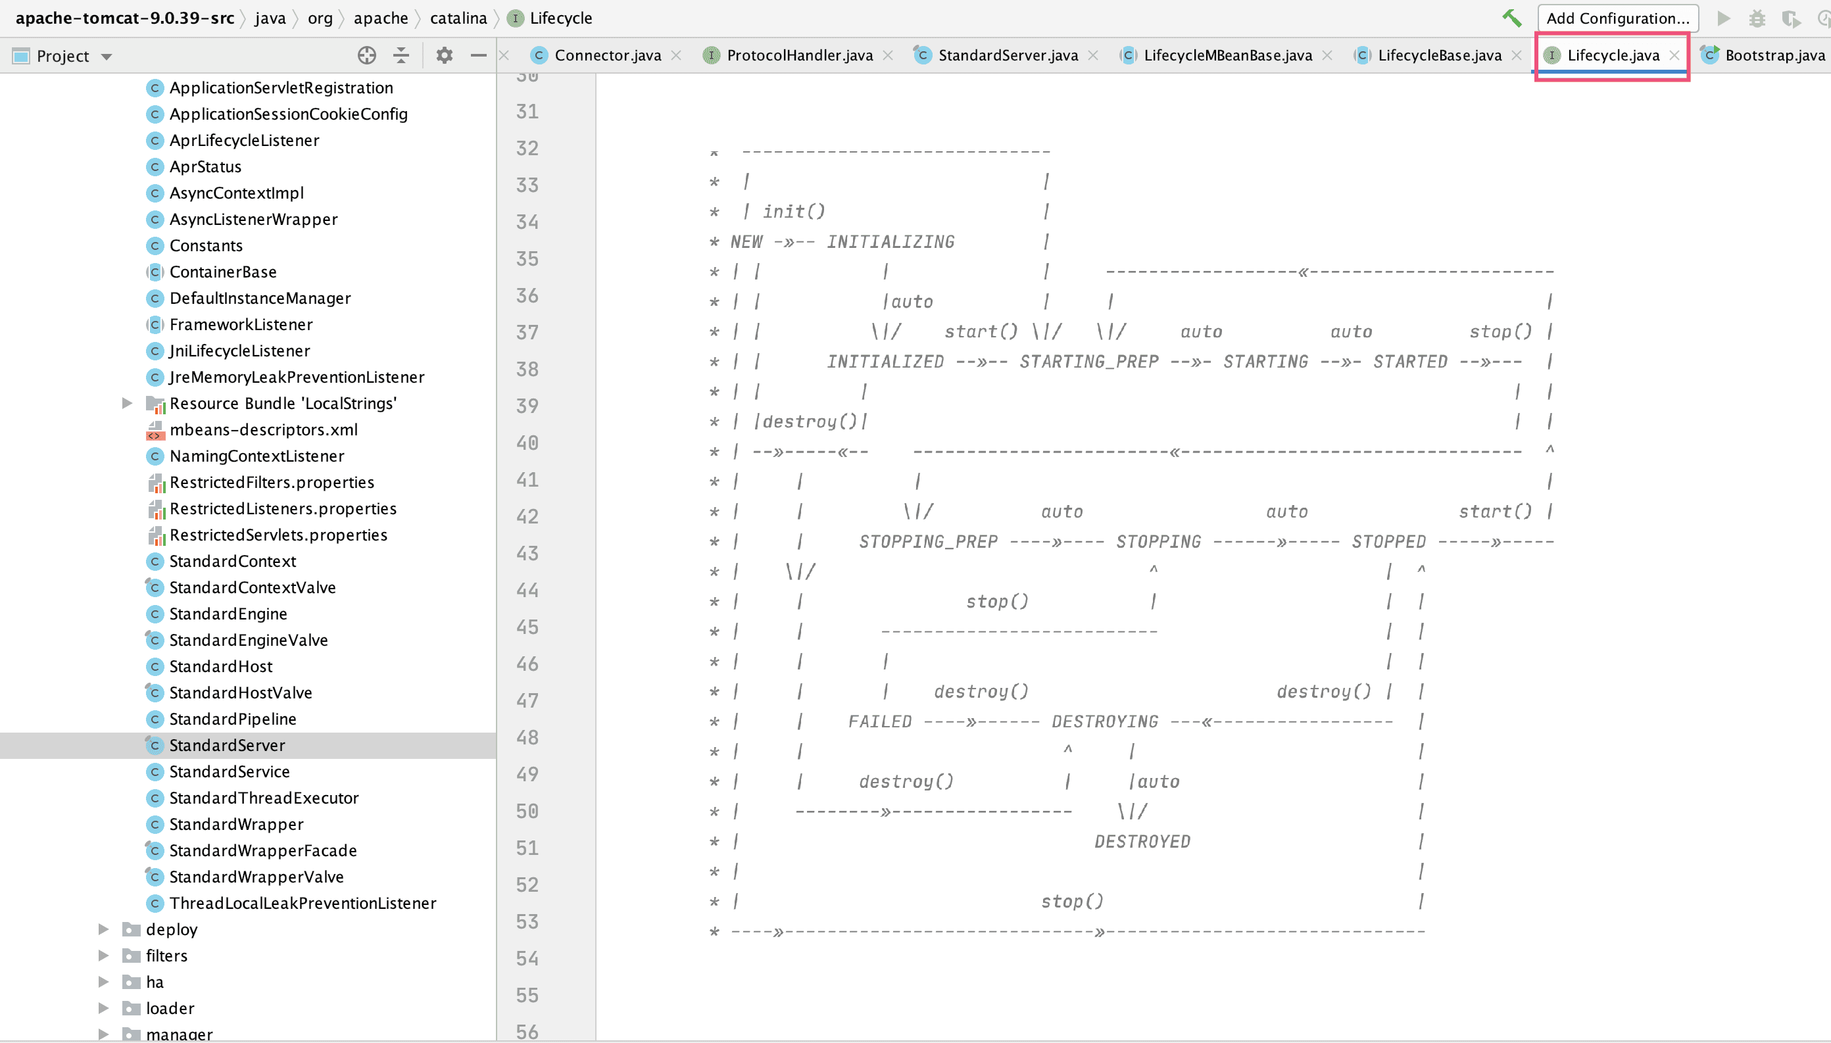Select StandardContext class in project tree

pyautogui.click(x=232, y=561)
